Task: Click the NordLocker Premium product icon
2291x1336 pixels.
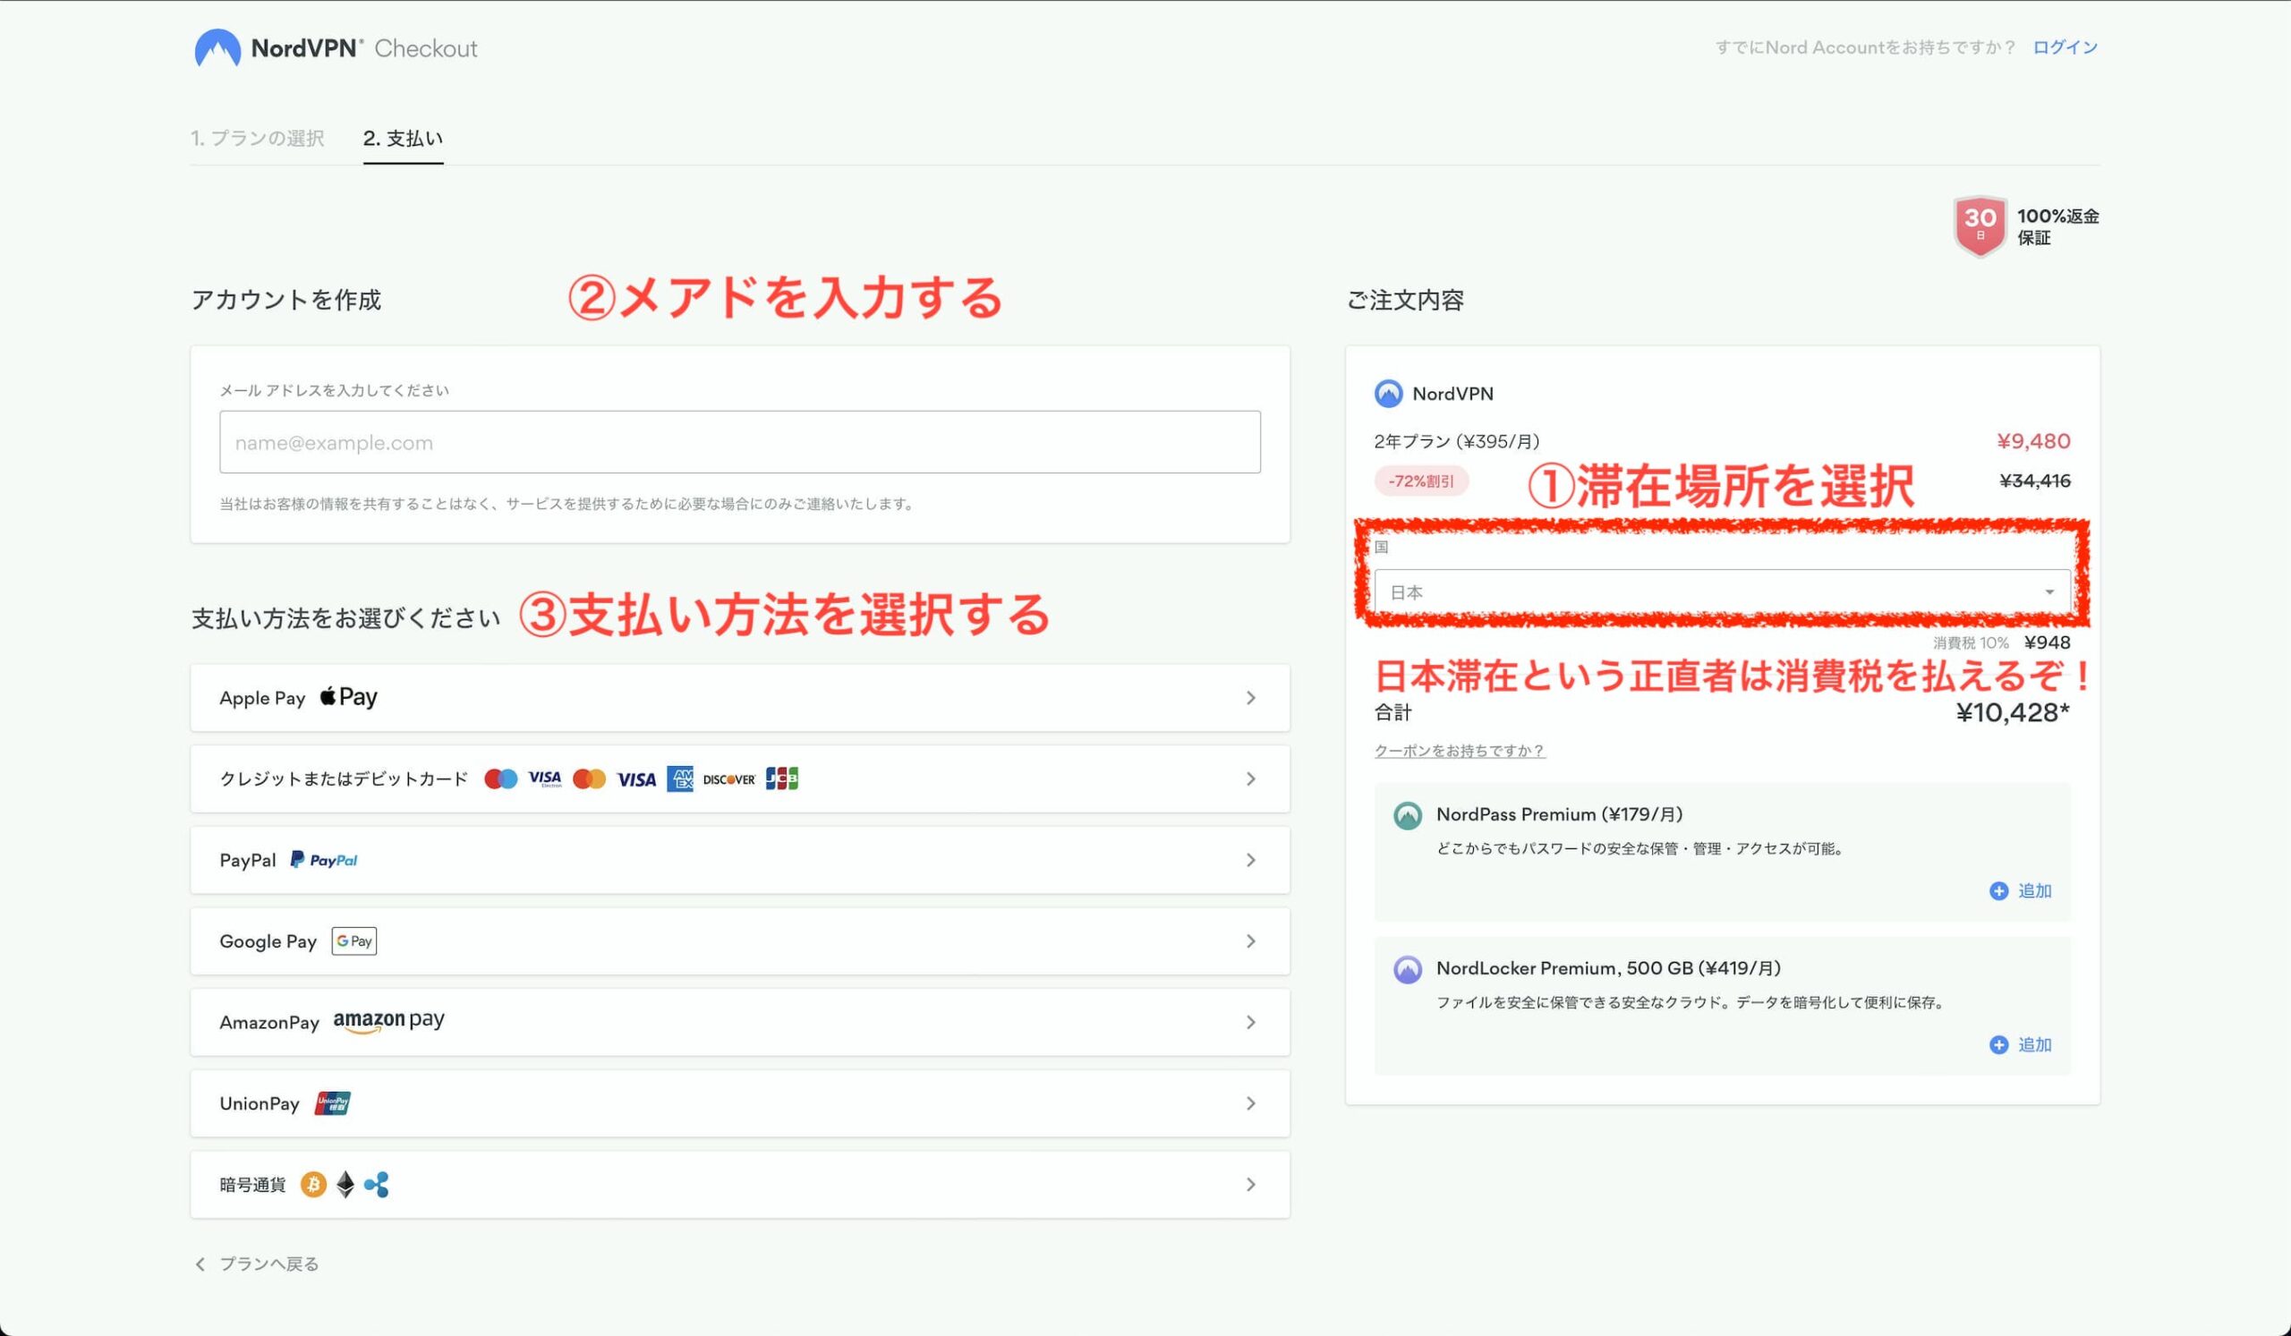Action: (1408, 969)
